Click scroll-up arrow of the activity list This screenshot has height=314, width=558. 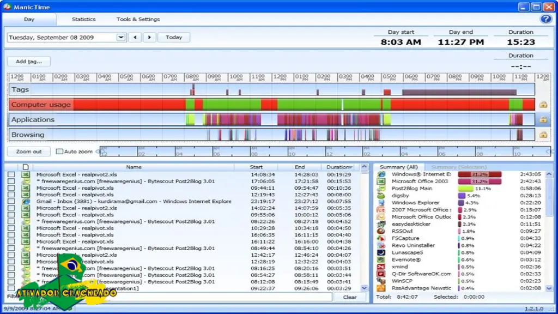pyautogui.click(x=364, y=167)
